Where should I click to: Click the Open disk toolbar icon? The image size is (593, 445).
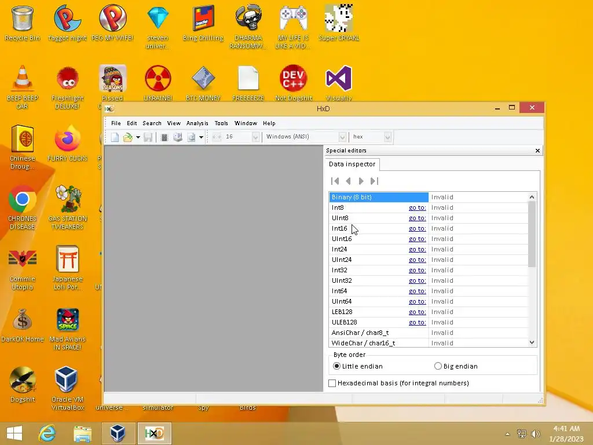point(177,137)
